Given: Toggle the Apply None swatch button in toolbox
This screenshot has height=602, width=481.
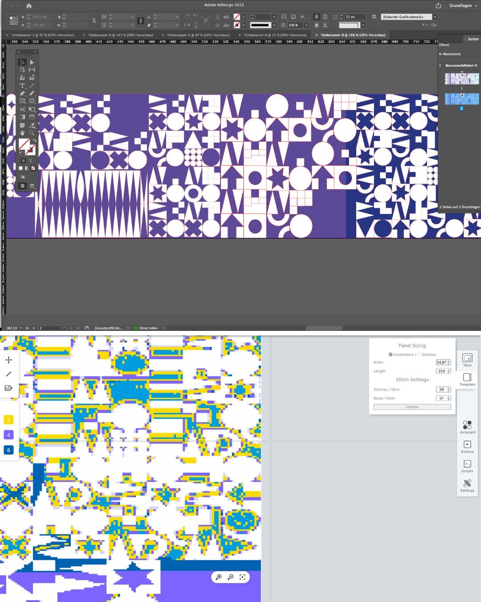Looking at the screenshot, I should click(33, 168).
